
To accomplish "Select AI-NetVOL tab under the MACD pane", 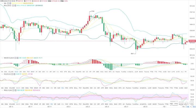I will tap(130, 72).
